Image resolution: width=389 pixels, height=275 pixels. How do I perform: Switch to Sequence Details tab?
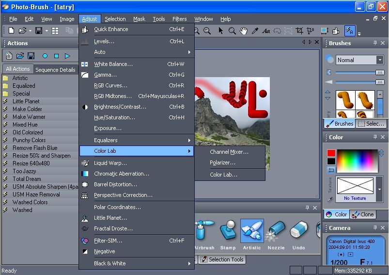tap(55, 69)
